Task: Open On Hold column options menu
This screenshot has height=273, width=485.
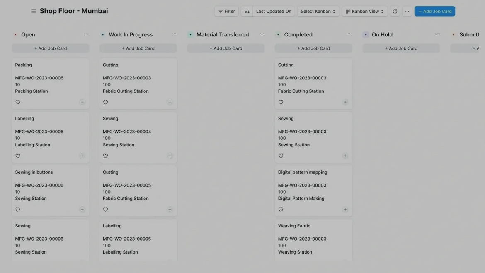Action: click(437, 34)
